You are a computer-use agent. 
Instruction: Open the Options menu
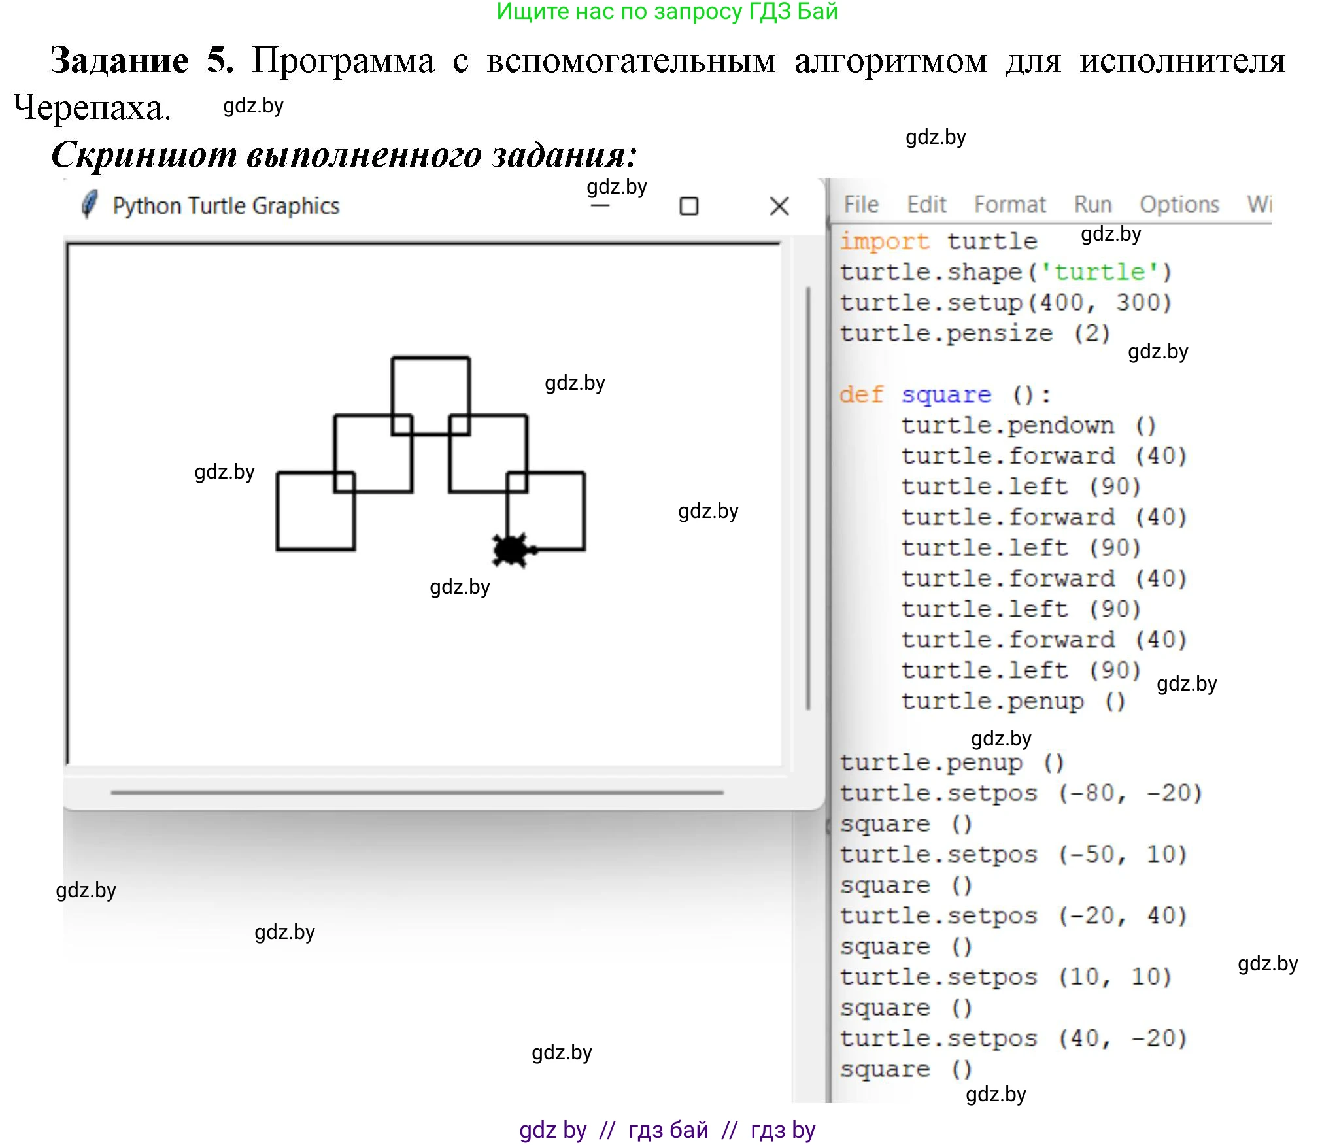tap(1179, 205)
